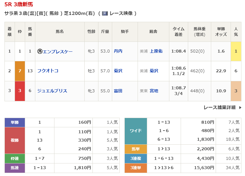Open horse エンプレスケー profile link
This screenshot has width=245, height=176.
[x=57, y=51]
